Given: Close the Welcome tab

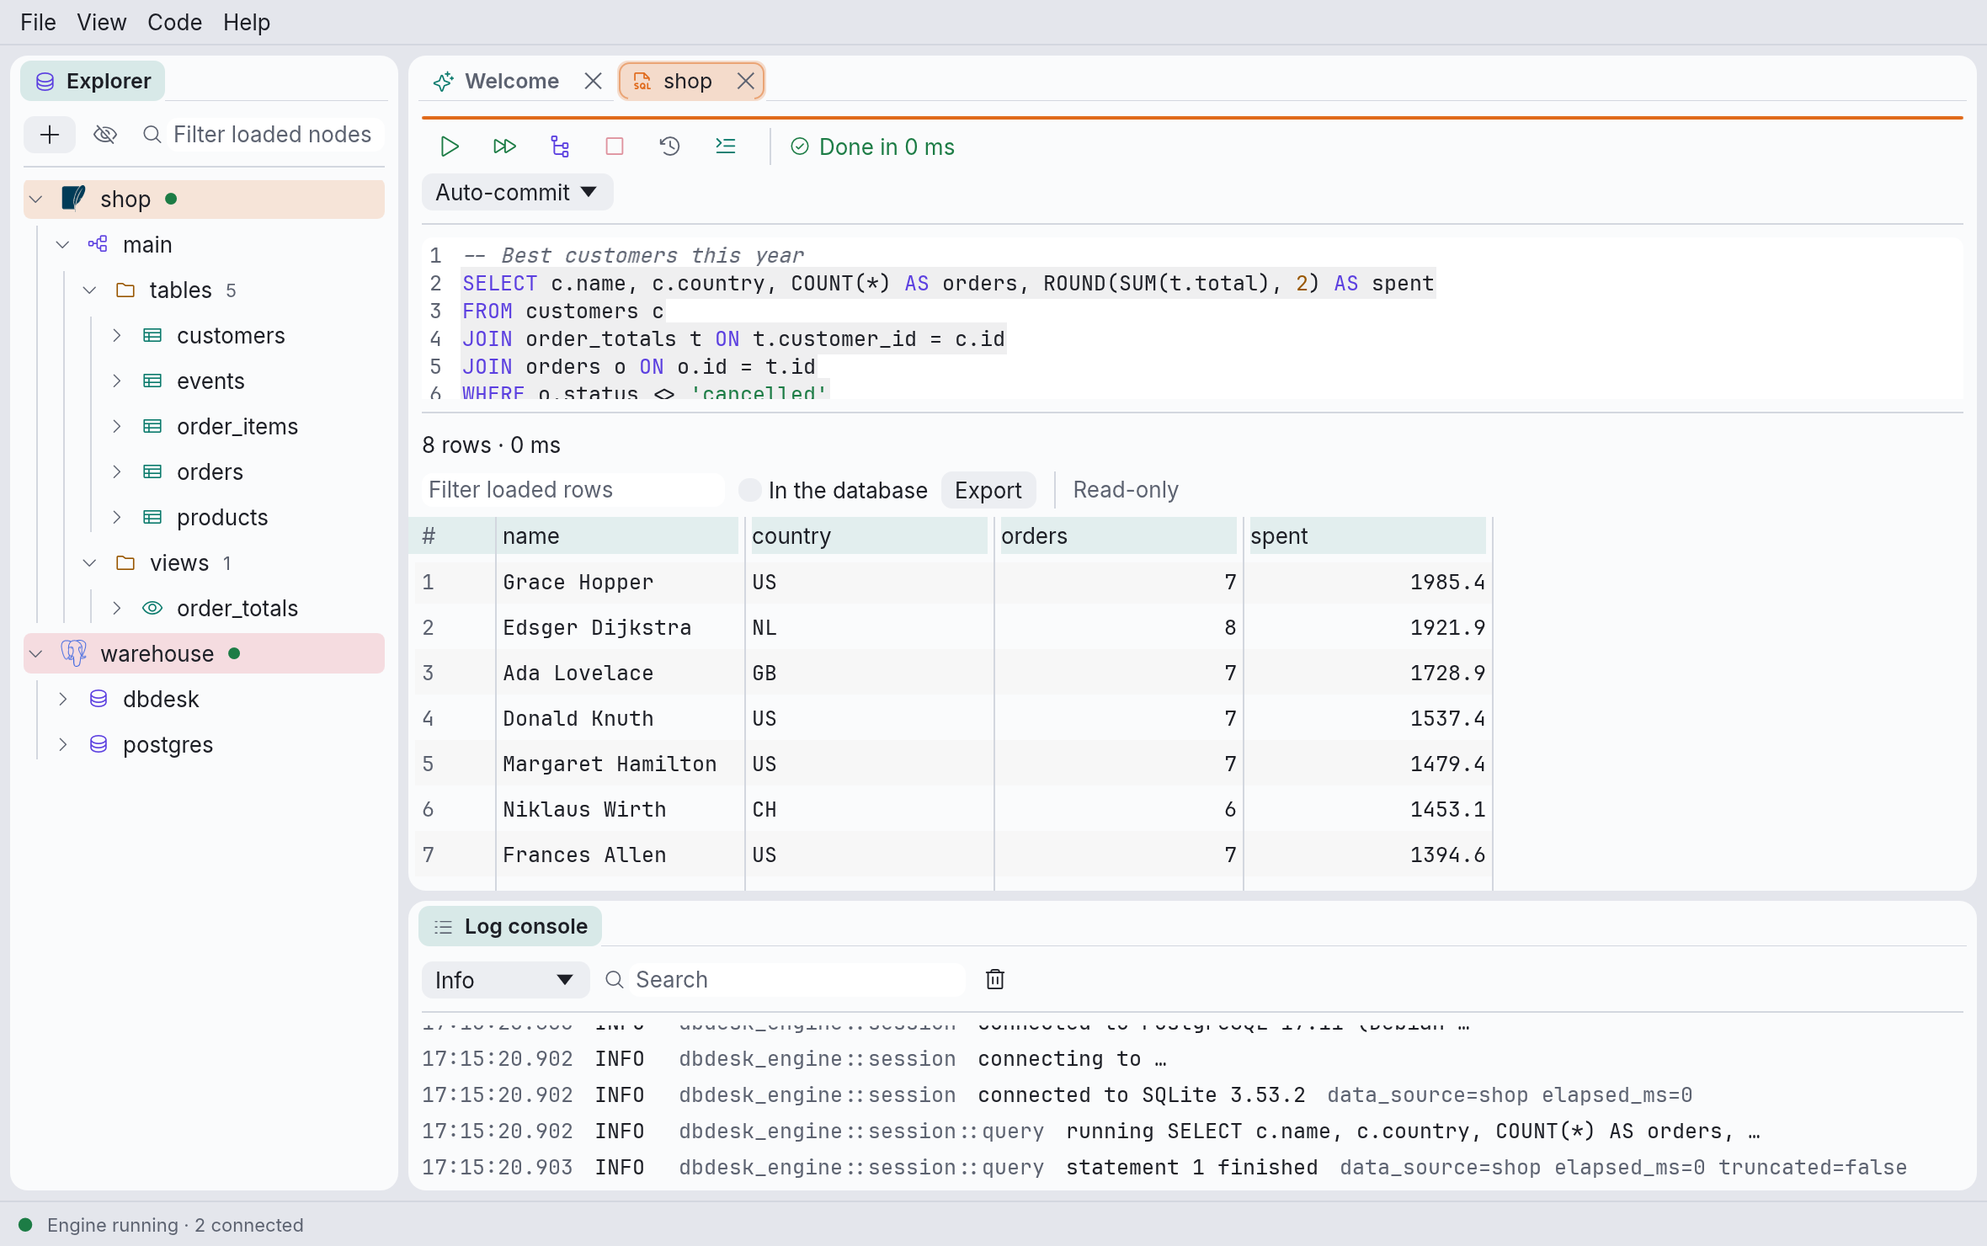Looking at the screenshot, I should tap(594, 81).
